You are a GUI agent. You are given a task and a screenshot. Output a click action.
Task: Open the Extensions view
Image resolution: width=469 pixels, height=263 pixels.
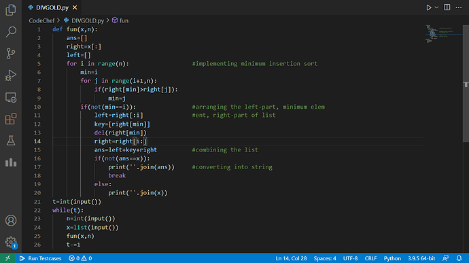[11, 119]
